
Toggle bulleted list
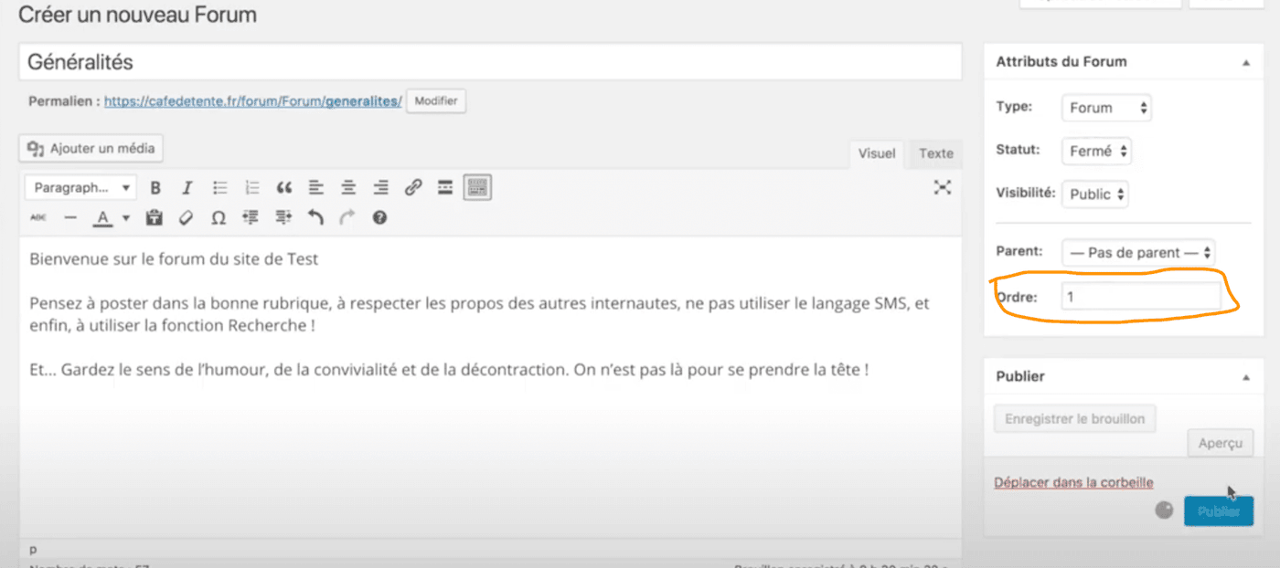[220, 188]
